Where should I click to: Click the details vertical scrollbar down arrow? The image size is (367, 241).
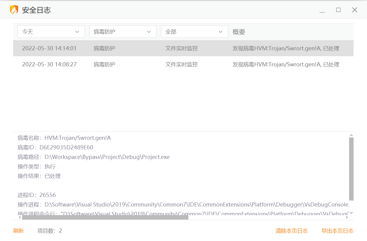351,213
